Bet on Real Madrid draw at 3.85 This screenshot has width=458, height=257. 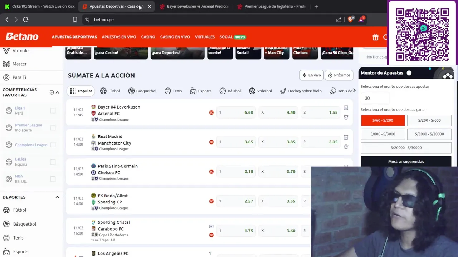(x=278, y=142)
